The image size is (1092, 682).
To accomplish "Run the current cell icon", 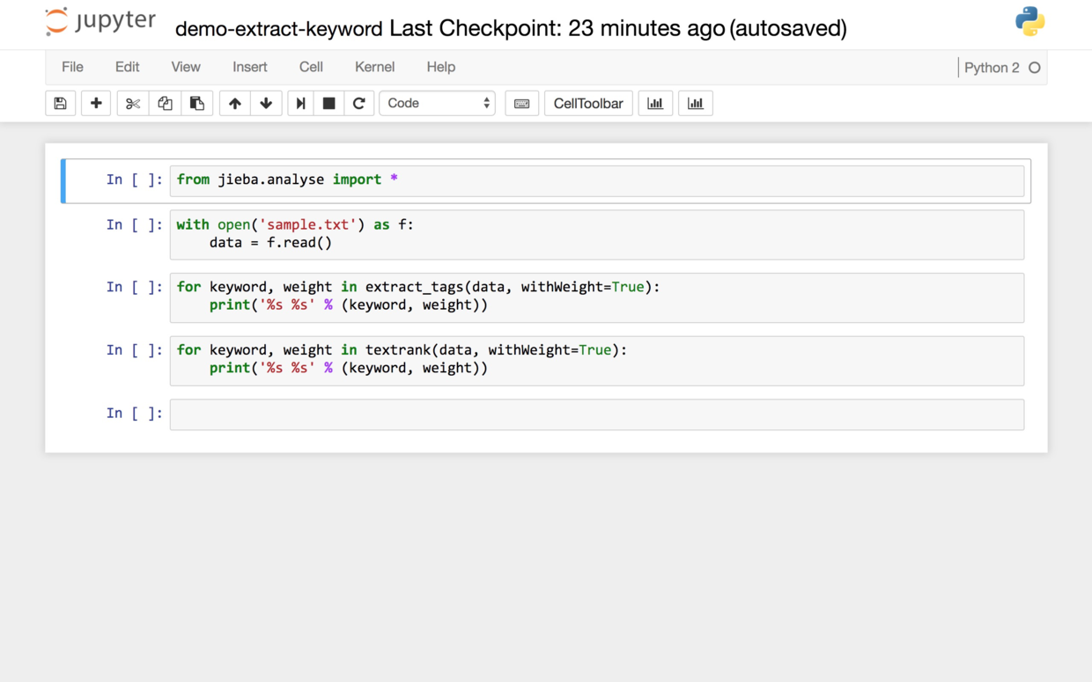I will click(x=300, y=103).
